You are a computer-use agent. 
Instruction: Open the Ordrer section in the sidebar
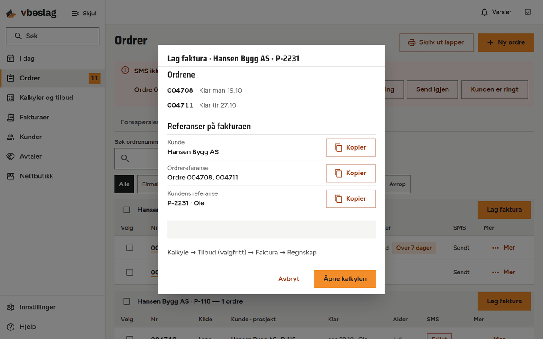52,78
